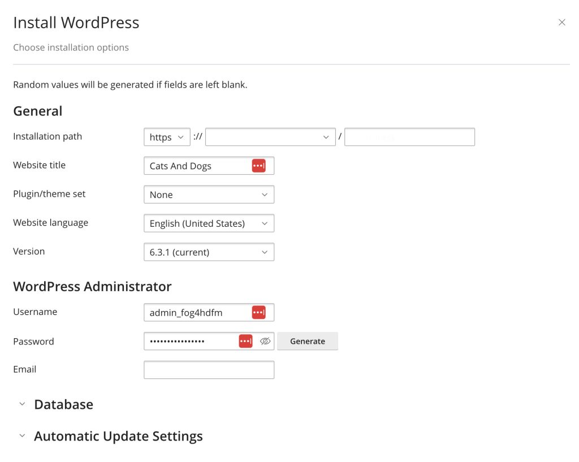The image size is (579, 462).
Task: Open the WordPress Version dropdown
Action: [x=209, y=252]
